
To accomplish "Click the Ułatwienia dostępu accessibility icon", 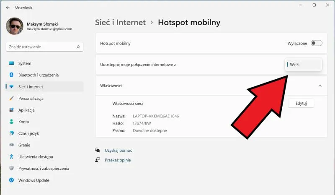I will (12, 157).
